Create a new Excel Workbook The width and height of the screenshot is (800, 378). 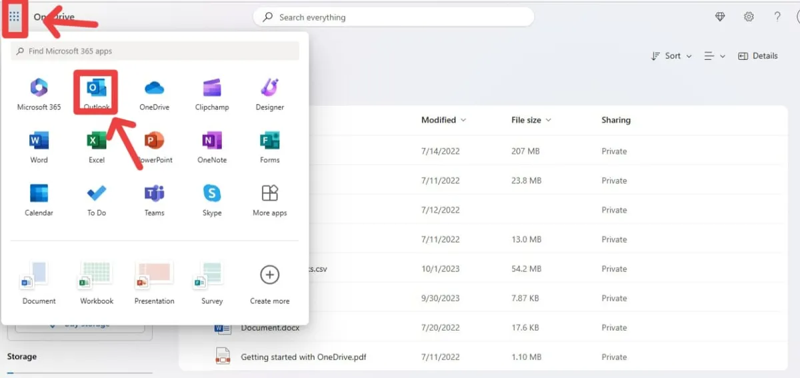[97, 283]
